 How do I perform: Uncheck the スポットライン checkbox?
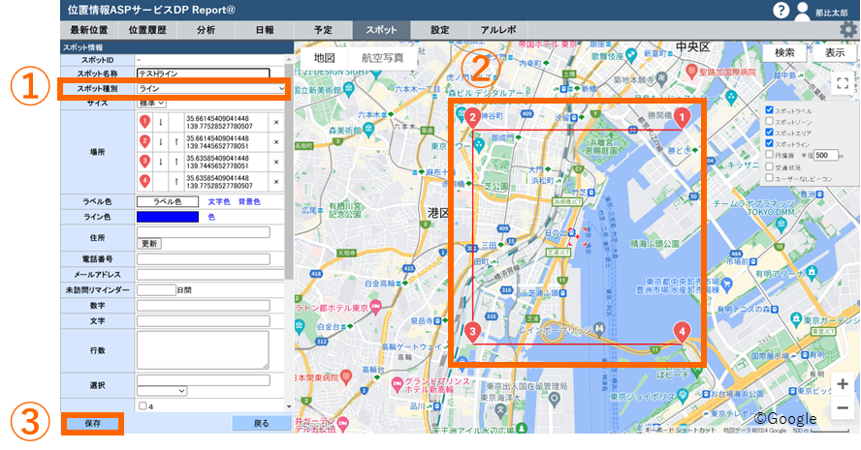(769, 143)
